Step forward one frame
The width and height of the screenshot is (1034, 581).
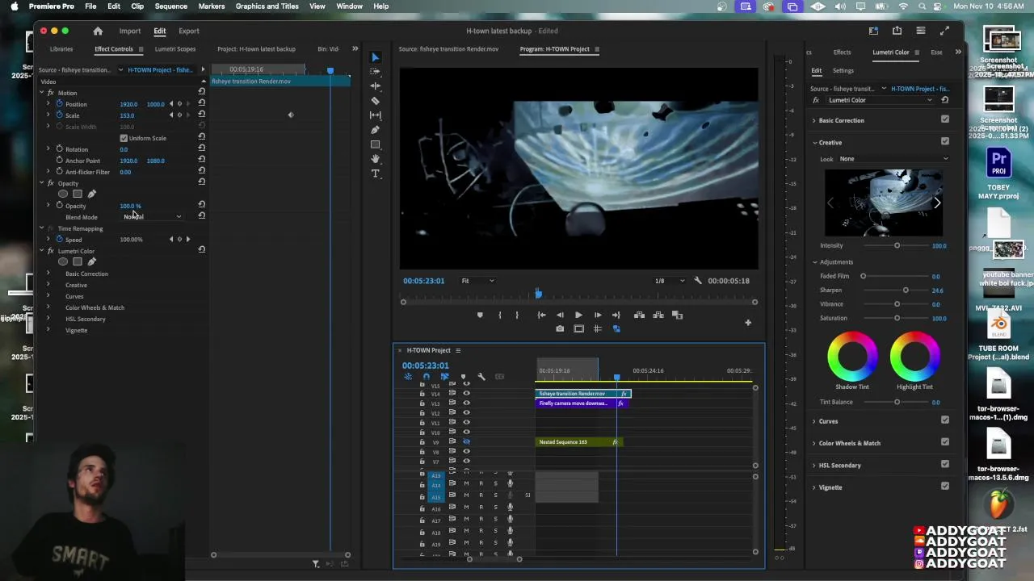click(x=597, y=315)
